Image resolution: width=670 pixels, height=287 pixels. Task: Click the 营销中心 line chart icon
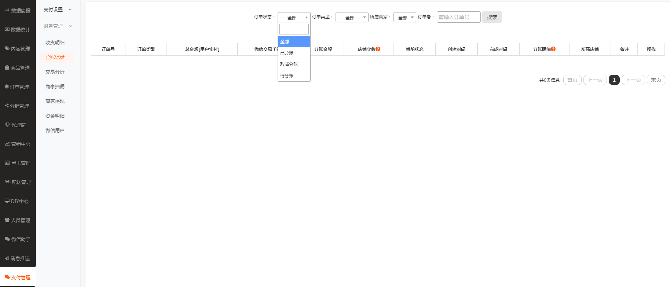pos(7,144)
